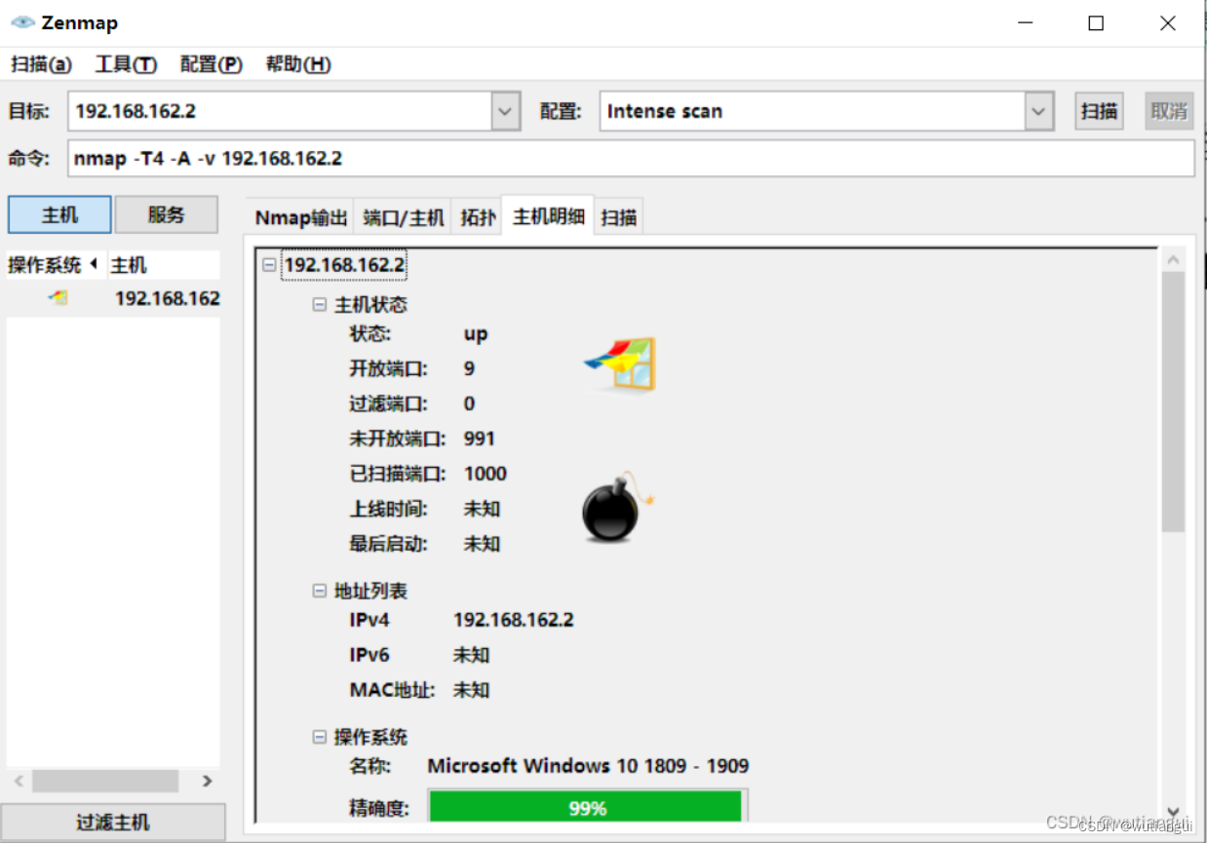Sort by 主机 column header
Screen dimensions: 1207x843
point(162,265)
